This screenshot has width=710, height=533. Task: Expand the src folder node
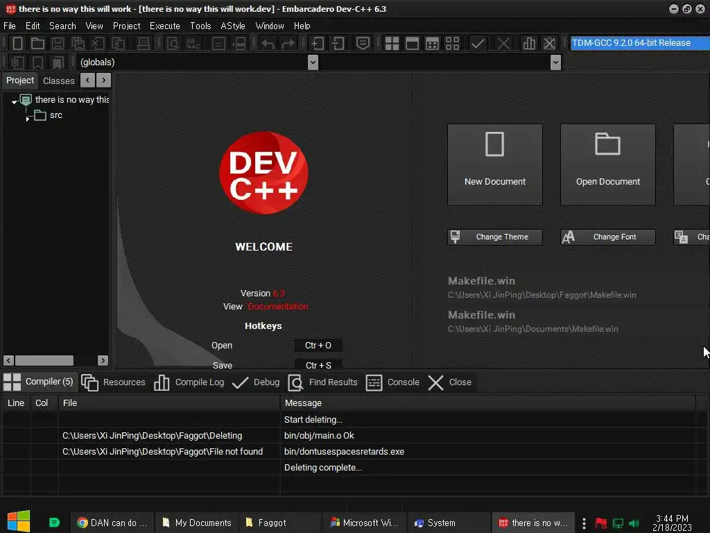pos(28,118)
